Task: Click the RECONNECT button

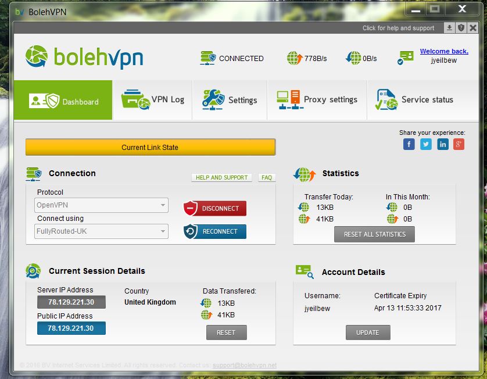Action: pos(215,231)
